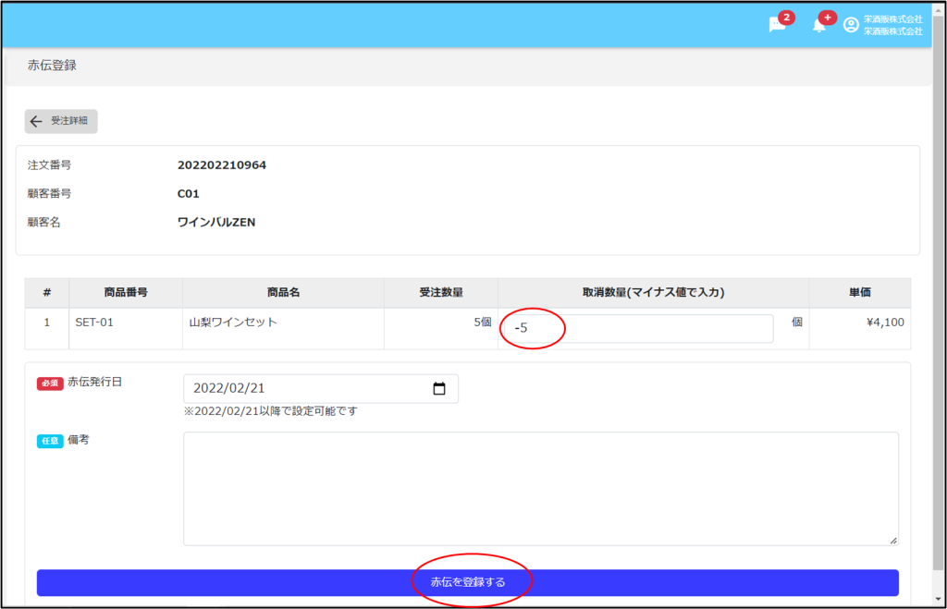Image resolution: width=947 pixels, height=609 pixels.
Task: Click the scrollbar down arrow
Action: (x=938, y=599)
